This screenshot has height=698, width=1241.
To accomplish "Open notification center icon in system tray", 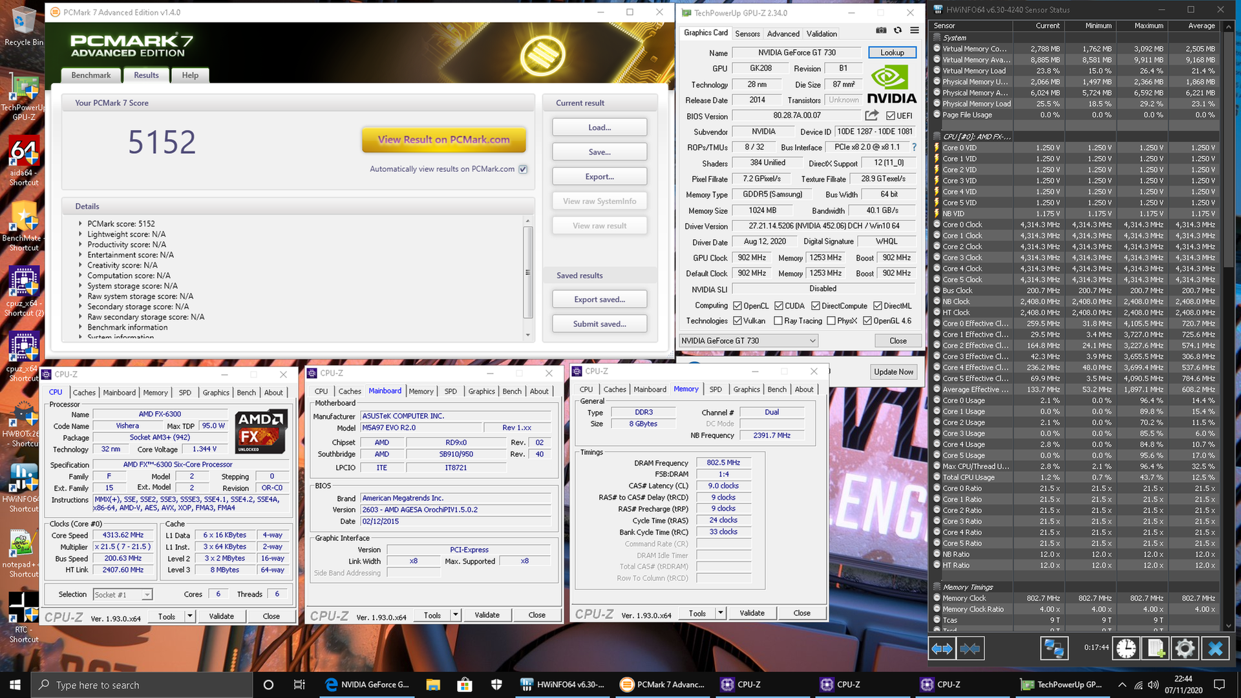I will tap(1219, 684).
